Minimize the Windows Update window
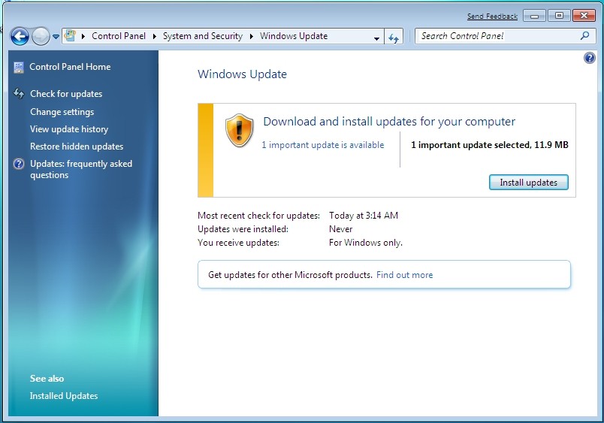Screen dimensions: 604x423 [x=534, y=17]
